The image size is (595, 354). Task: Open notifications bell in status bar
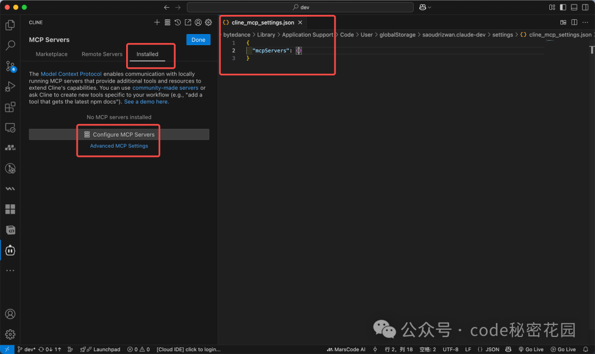585,349
